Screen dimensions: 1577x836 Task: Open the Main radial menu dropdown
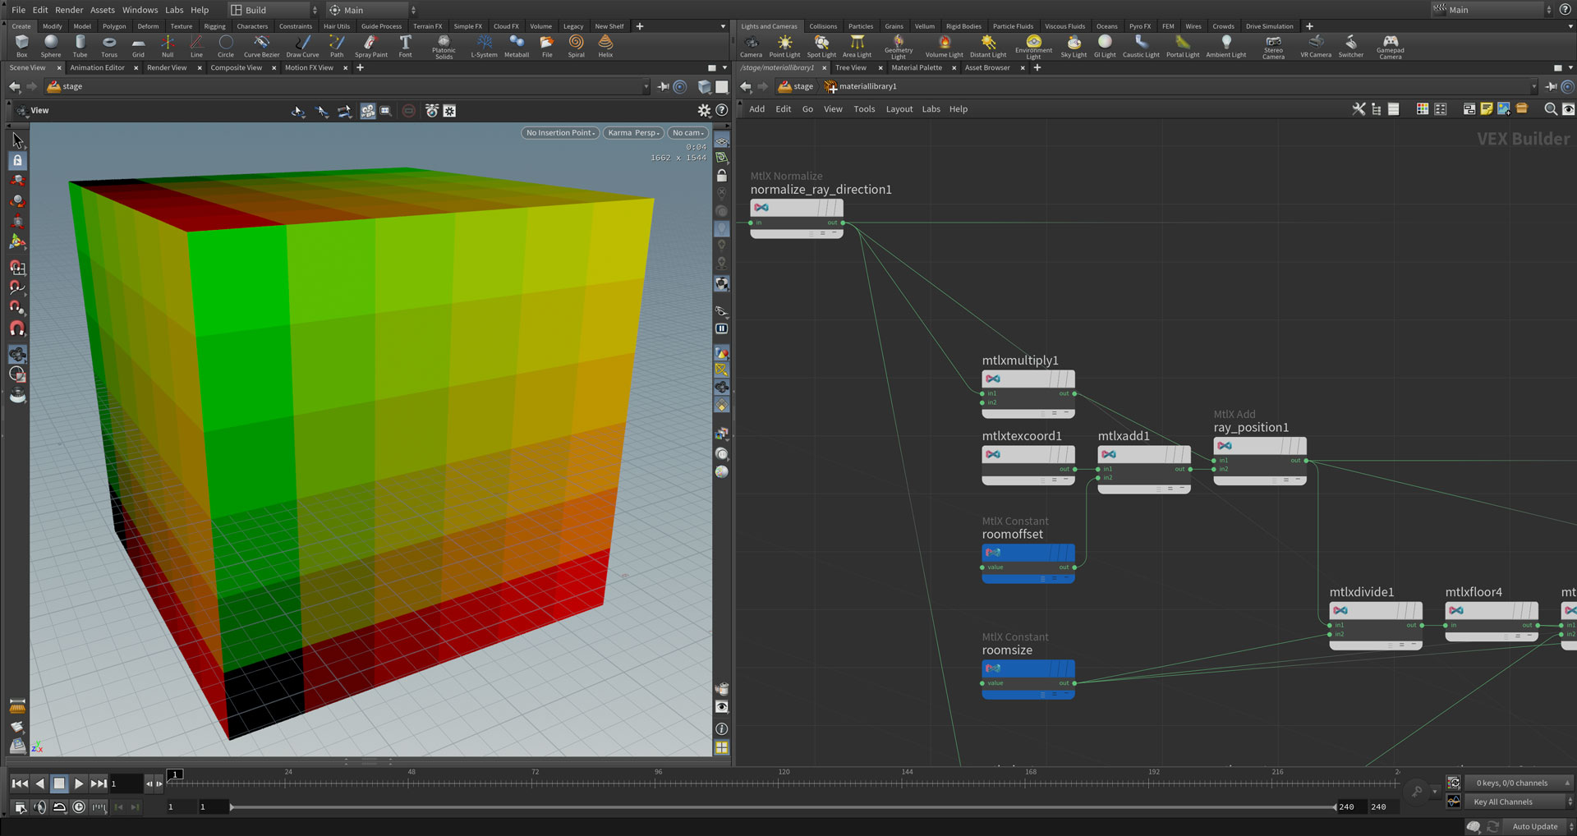click(x=371, y=10)
